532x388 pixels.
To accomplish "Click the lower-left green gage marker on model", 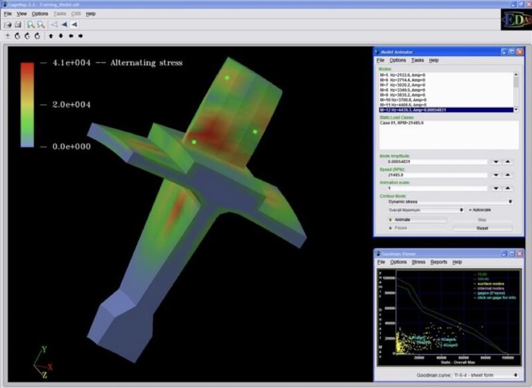I will (194, 142).
